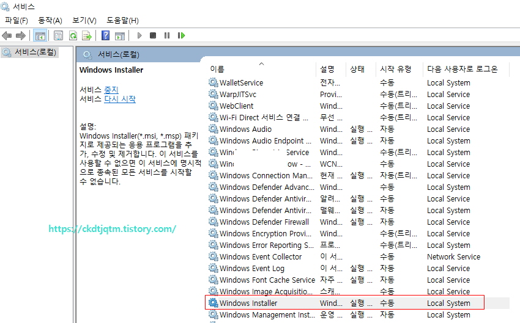Open the Properties toolbar icon

(58, 35)
